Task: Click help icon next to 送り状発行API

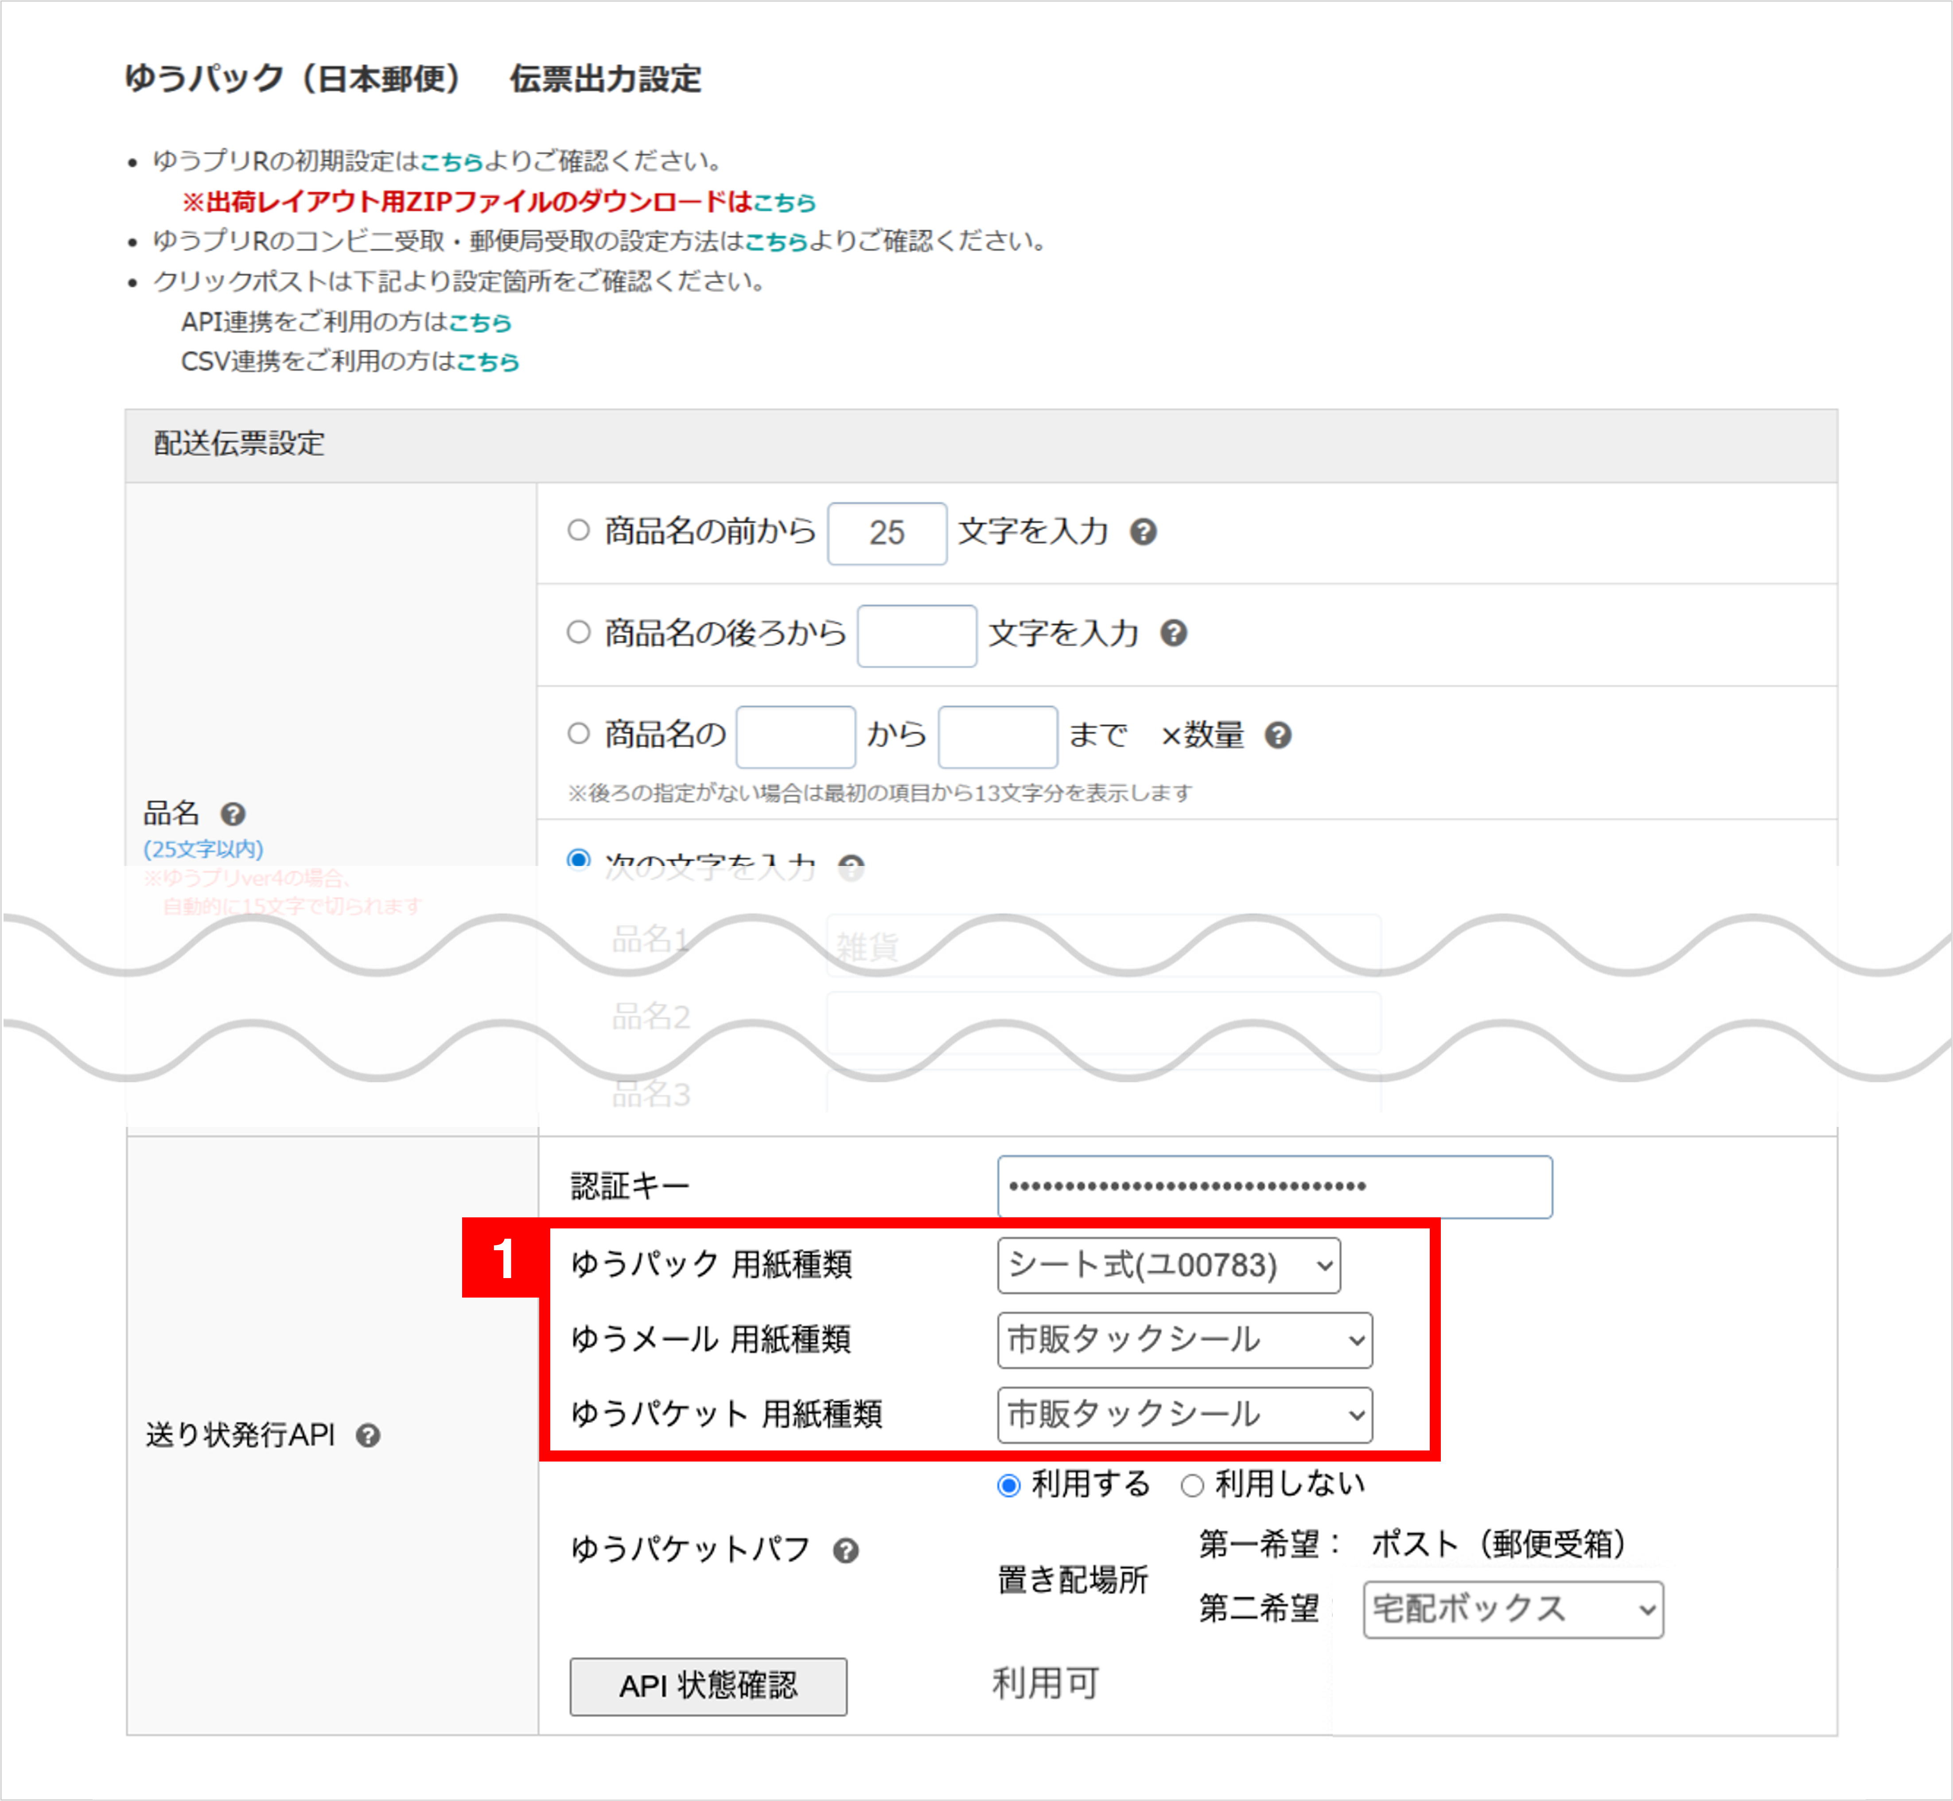Action: pyautogui.click(x=367, y=1435)
